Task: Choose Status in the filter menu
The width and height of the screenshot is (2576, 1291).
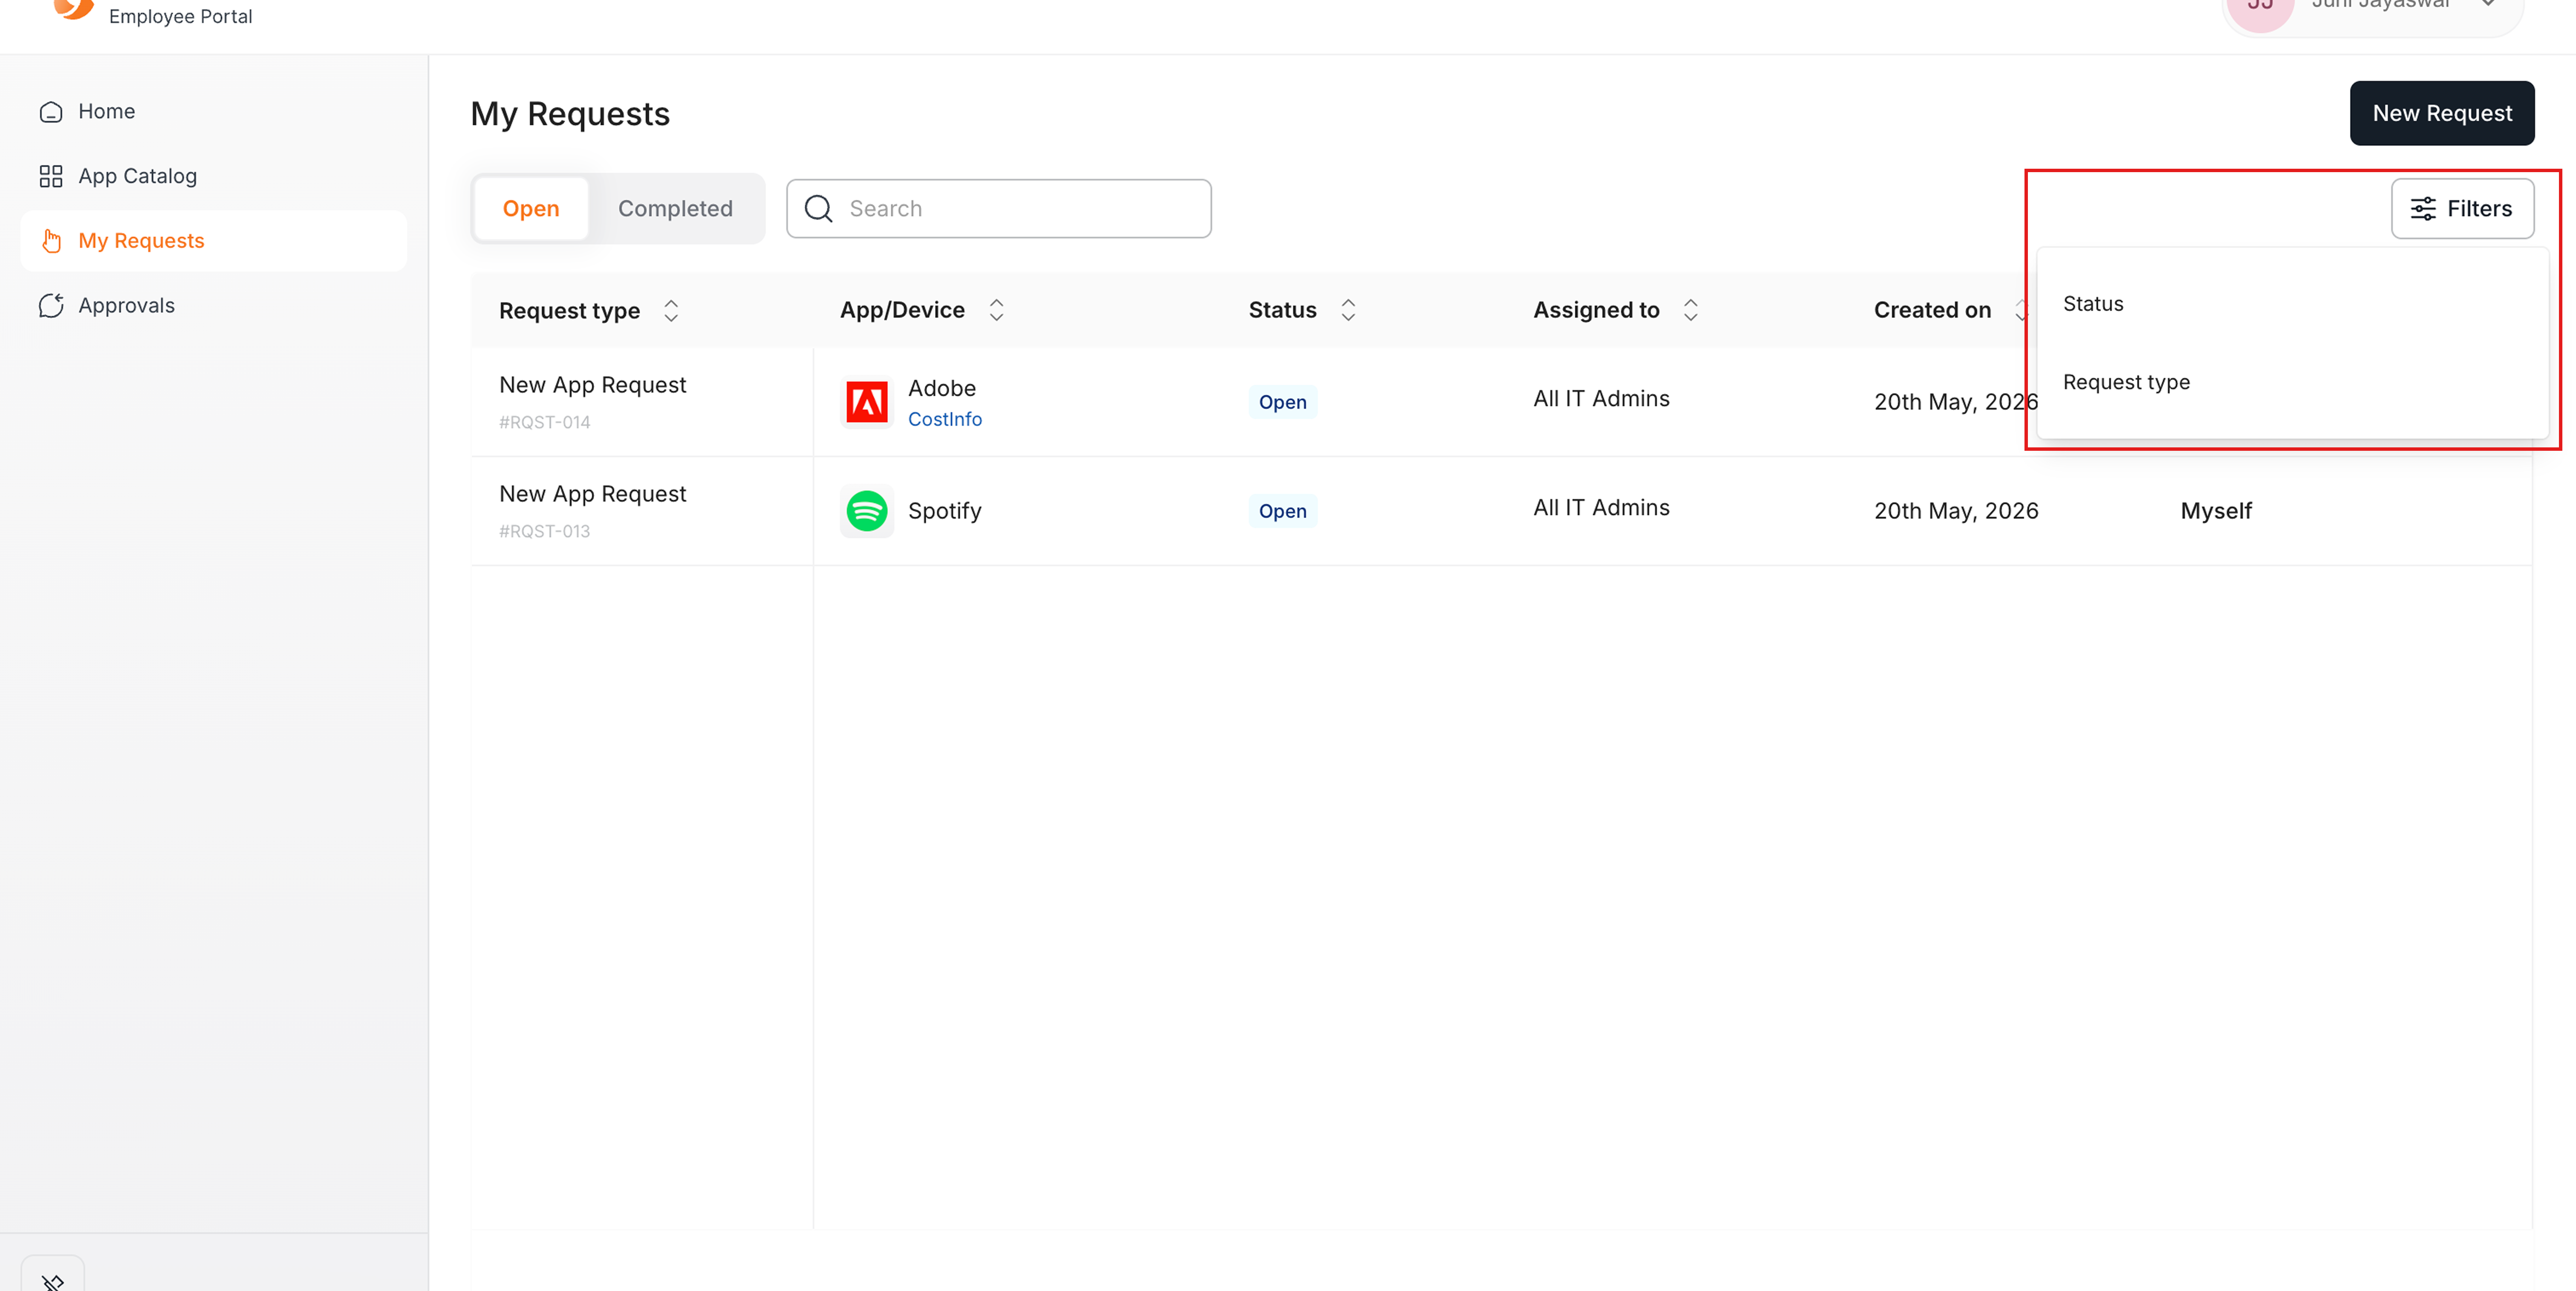Action: pos(2292,304)
